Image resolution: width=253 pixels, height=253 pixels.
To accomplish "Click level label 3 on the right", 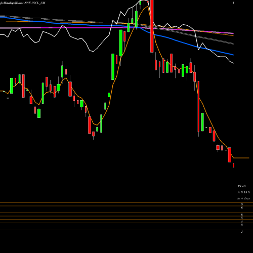I will 242,225.
